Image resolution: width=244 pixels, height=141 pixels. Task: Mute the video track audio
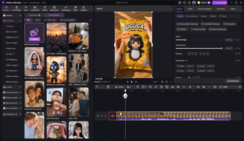coord(106,116)
